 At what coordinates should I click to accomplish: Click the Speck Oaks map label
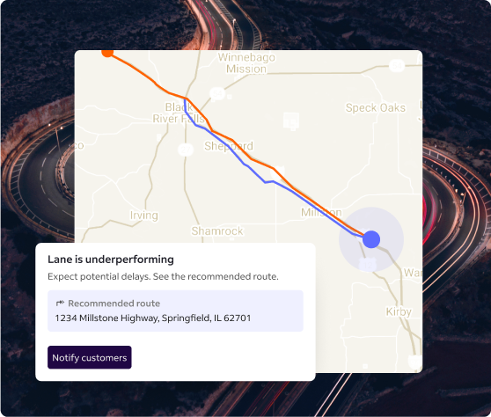376,107
